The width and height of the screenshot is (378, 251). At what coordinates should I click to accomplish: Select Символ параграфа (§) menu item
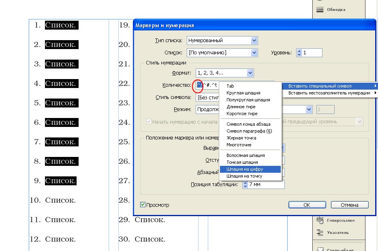point(250,131)
